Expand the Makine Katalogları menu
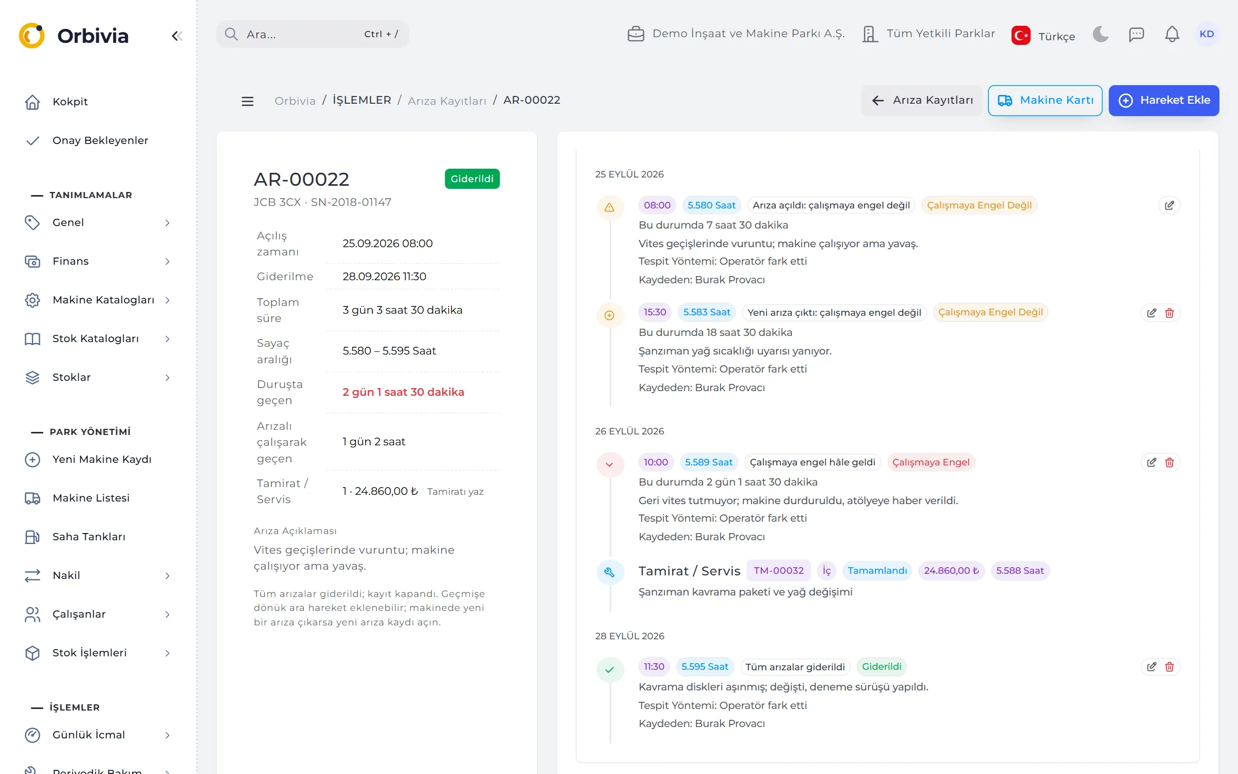The height and width of the screenshot is (774, 1238). coord(98,300)
